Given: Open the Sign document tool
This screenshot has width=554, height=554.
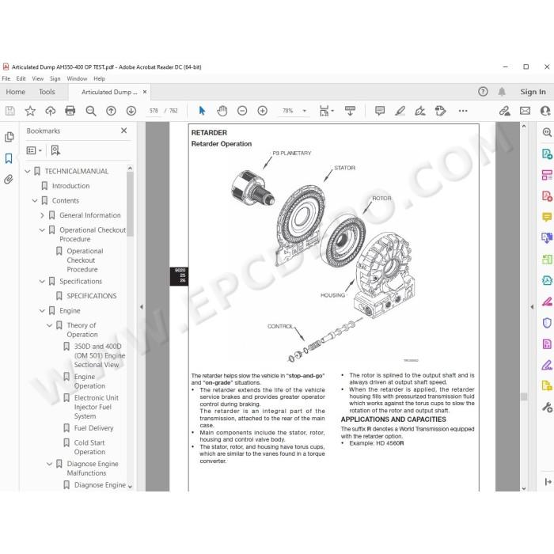Looking at the screenshot, I should 420,111.
